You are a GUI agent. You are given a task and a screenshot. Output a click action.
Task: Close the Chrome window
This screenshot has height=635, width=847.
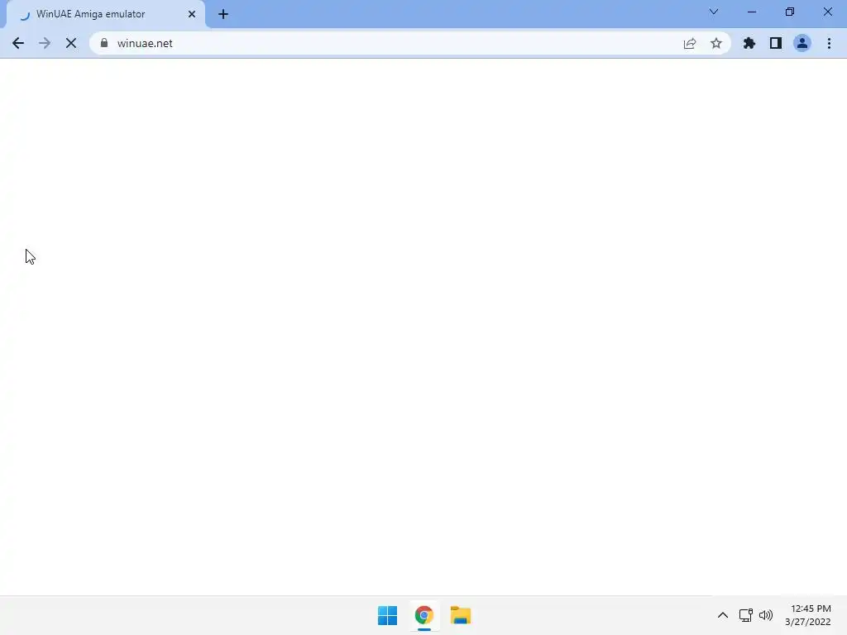pos(827,12)
